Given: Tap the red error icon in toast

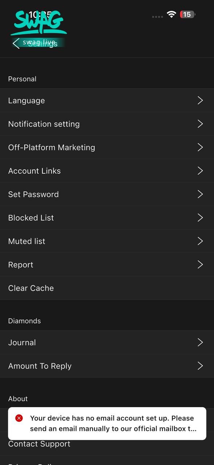Looking at the screenshot, I should point(19,418).
